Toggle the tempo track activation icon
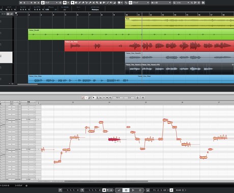The width and height of the screenshot is (234, 193). [x=171, y=190]
